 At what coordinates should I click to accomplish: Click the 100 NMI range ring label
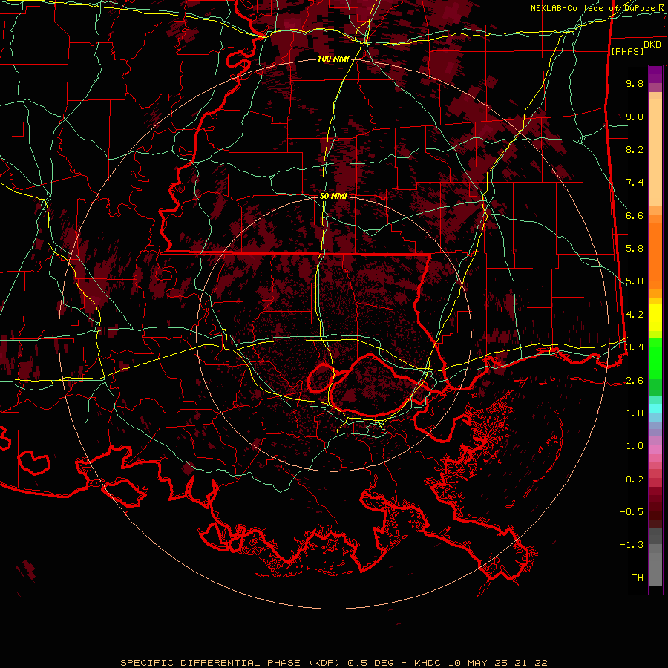click(x=333, y=59)
